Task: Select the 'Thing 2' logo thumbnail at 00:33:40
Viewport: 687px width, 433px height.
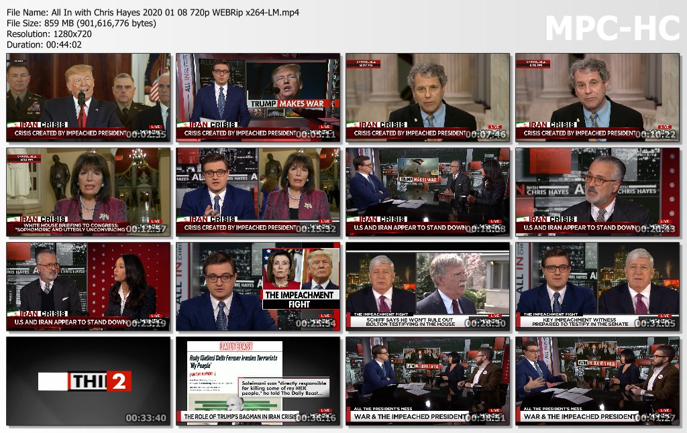Action: [89, 381]
